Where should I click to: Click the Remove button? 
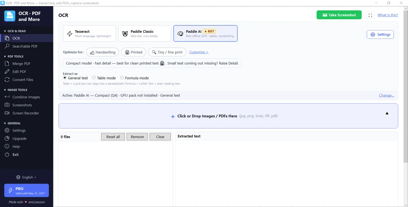click(x=137, y=137)
